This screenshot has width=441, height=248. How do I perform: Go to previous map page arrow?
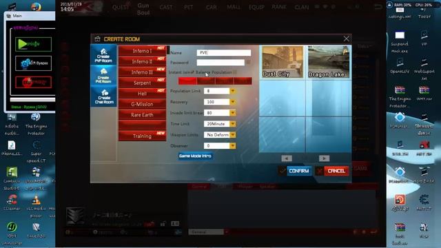click(x=287, y=158)
